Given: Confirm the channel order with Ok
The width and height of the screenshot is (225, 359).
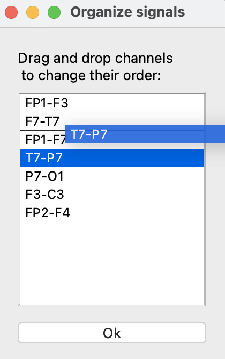Looking at the screenshot, I should point(112,333).
